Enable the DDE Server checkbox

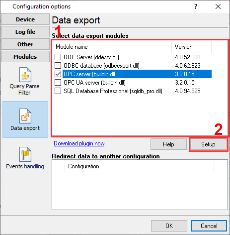[58, 57]
